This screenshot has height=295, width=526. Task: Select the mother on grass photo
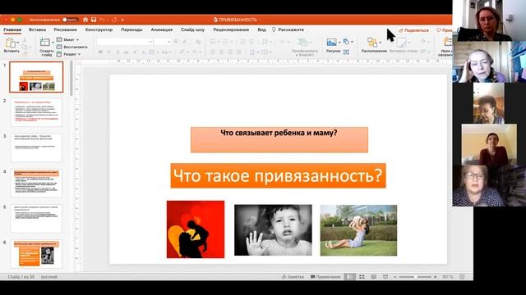pyautogui.click(x=358, y=230)
